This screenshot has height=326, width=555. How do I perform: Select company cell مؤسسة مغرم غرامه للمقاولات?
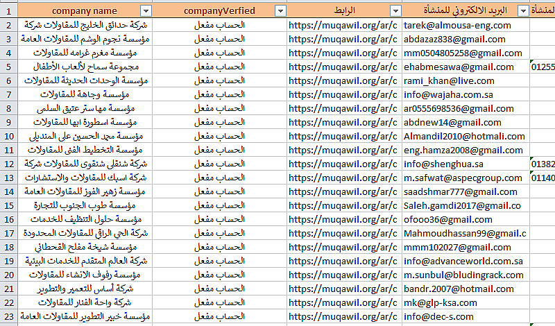point(85,53)
